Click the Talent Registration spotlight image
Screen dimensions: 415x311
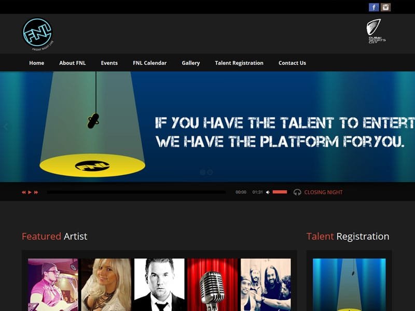tap(349, 285)
